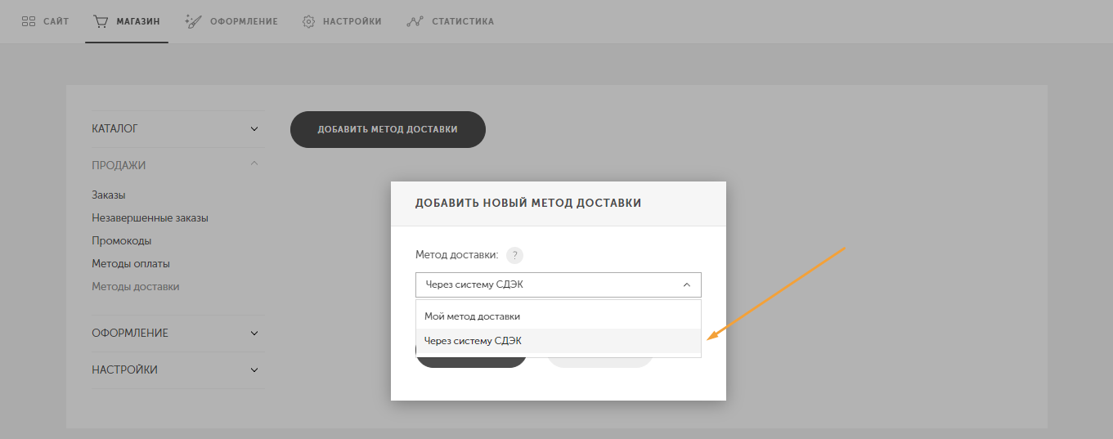Click the brush icon beside ОФОРМЛЕНИЕ in top bar
The height and width of the screenshot is (439, 1113).
(x=194, y=21)
